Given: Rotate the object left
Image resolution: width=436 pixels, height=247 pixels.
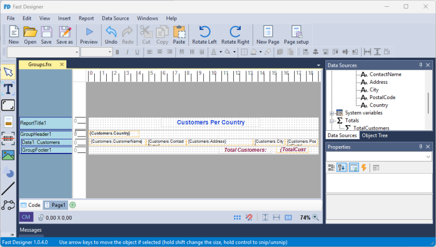Looking at the screenshot, I should 204,35.
